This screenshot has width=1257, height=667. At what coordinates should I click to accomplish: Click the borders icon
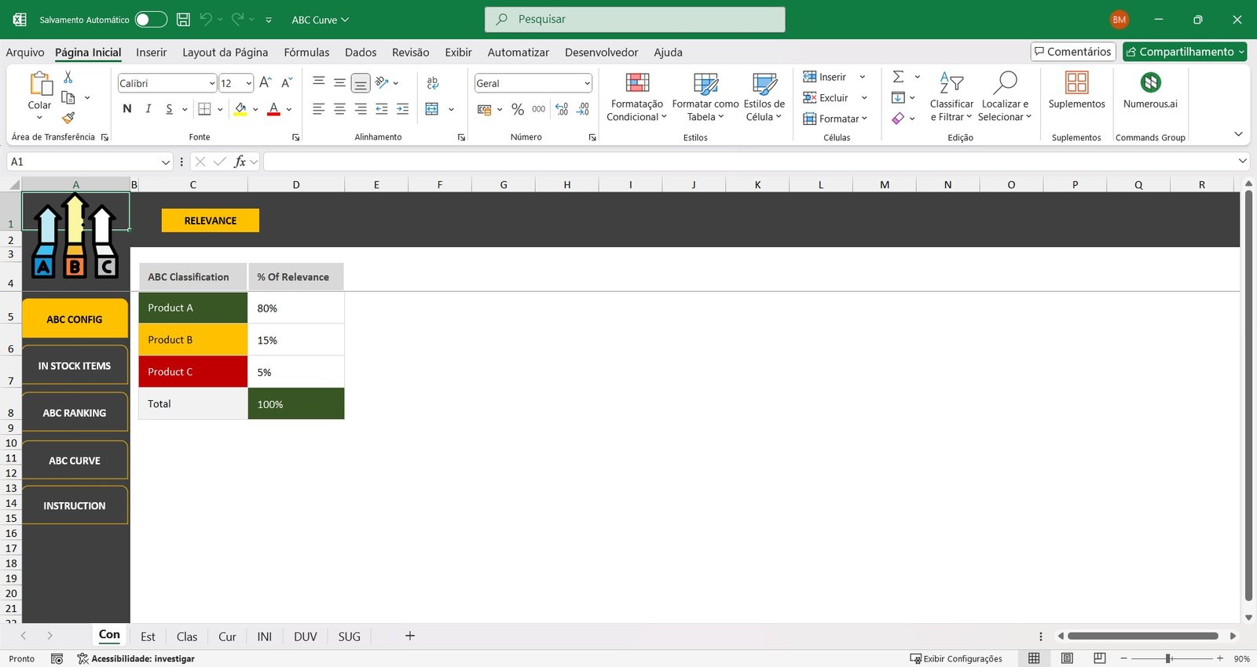[204, 109]
